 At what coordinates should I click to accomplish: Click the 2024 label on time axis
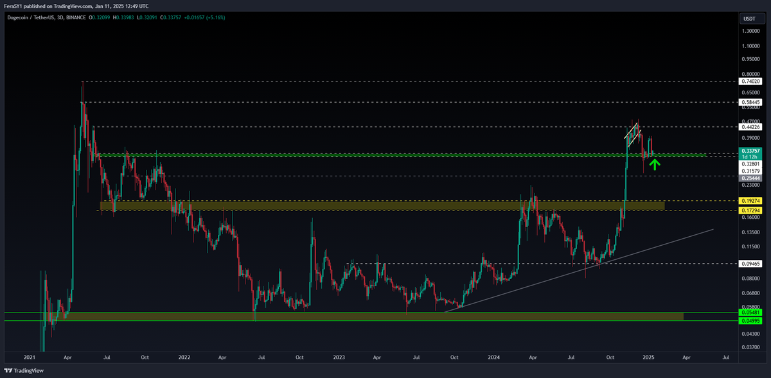click(x=493, y=356)
